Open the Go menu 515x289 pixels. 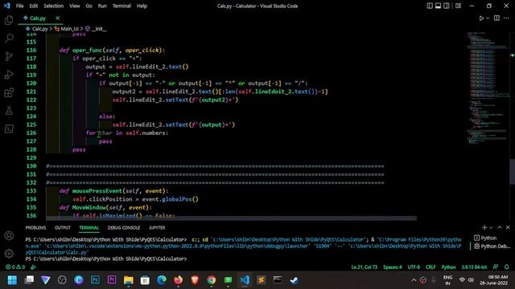(x=89, y=6)
